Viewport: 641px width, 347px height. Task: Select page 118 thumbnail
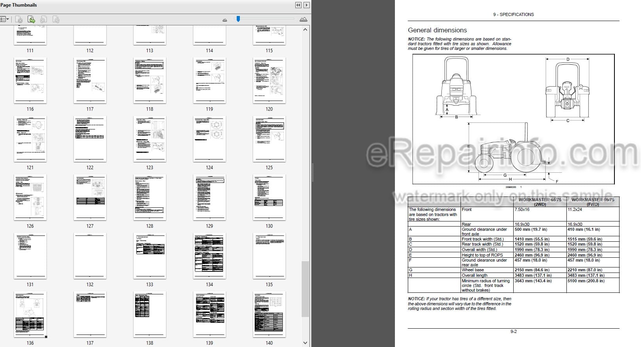[150, 80]
